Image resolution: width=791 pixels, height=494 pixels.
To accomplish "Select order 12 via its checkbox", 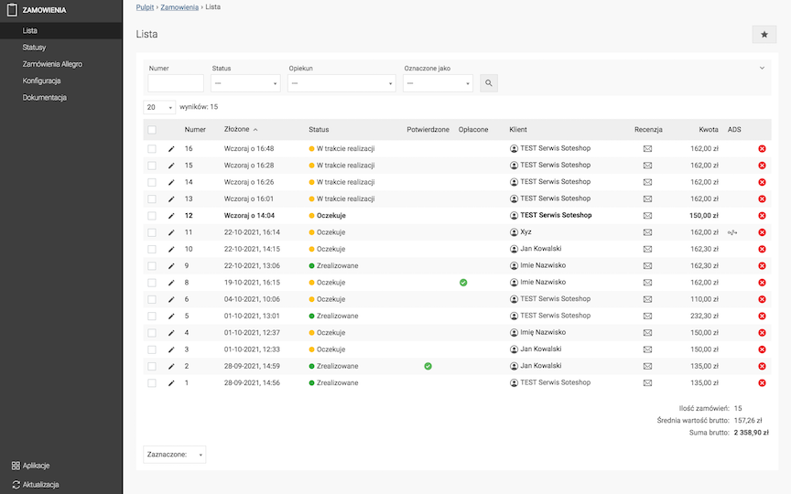I will pyautogui.click(x=152, y=216).
